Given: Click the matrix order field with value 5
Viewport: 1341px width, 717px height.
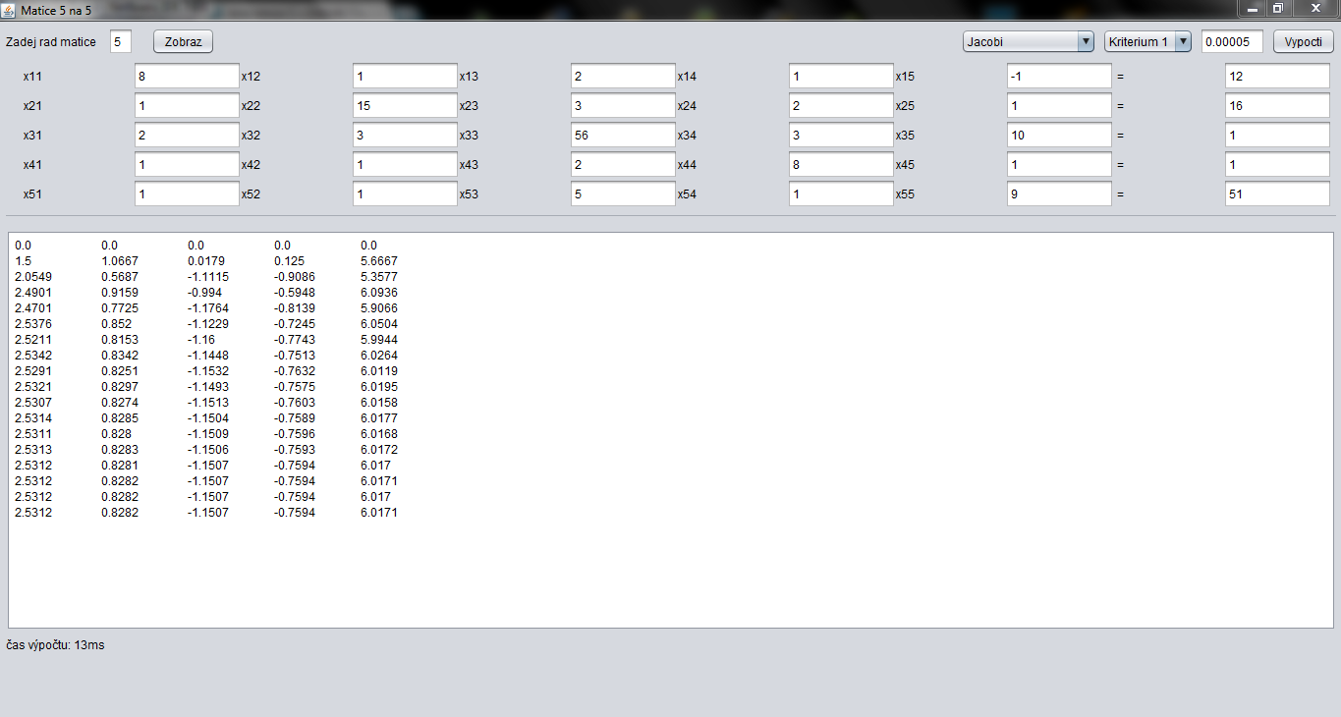Looking at the screenshot, I should 121,41.
